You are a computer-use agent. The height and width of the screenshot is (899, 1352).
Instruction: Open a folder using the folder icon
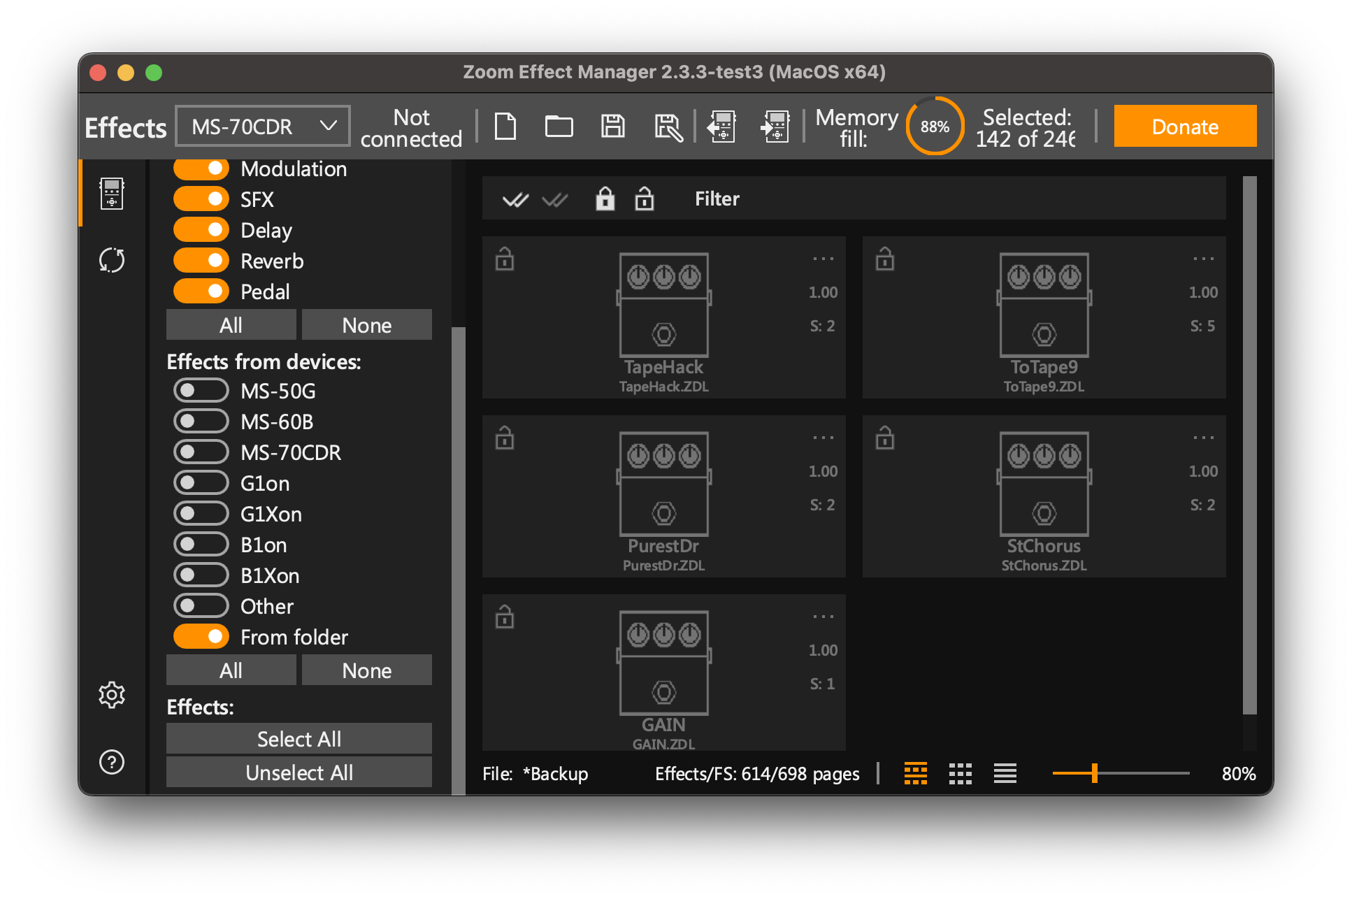pos(559,127)
